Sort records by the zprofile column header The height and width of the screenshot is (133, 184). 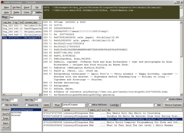(76, 110)
